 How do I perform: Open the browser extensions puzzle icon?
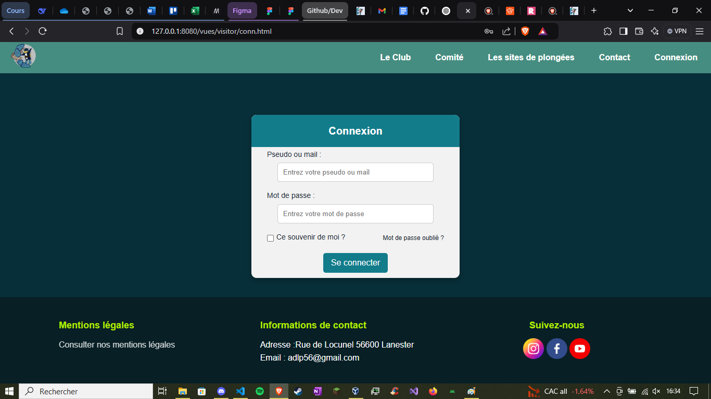pyautogui.click(x=607, y=31)
